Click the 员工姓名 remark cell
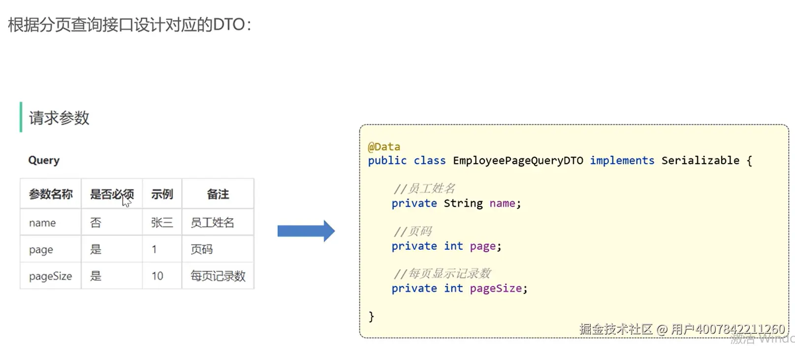This screenshot has height=346, width=795. click(x=218, y=223)
